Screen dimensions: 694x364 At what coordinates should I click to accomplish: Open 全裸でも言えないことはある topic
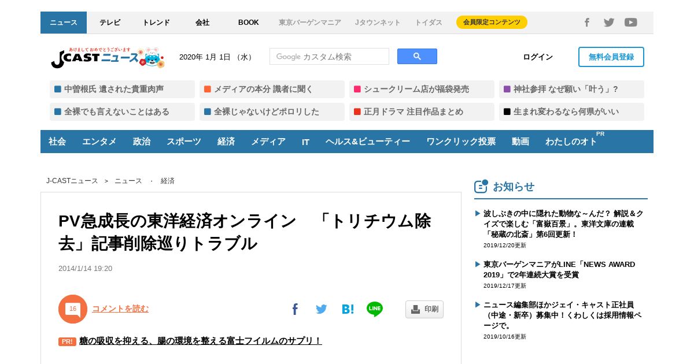tap(122, 112)
